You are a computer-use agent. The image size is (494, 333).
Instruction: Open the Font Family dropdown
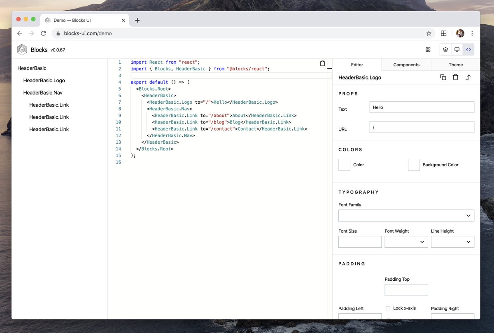(406, 216)
